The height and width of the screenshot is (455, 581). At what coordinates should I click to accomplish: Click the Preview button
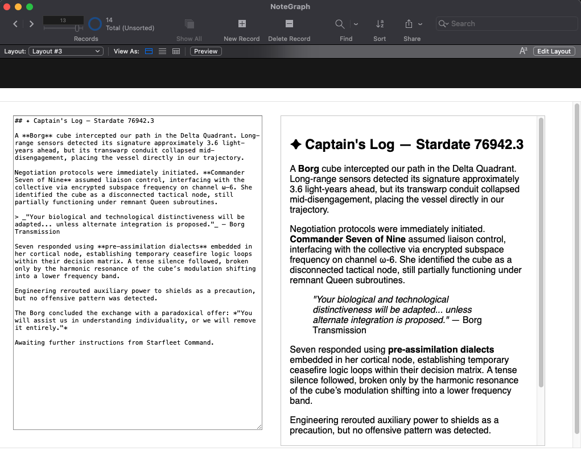click(205, 51)
